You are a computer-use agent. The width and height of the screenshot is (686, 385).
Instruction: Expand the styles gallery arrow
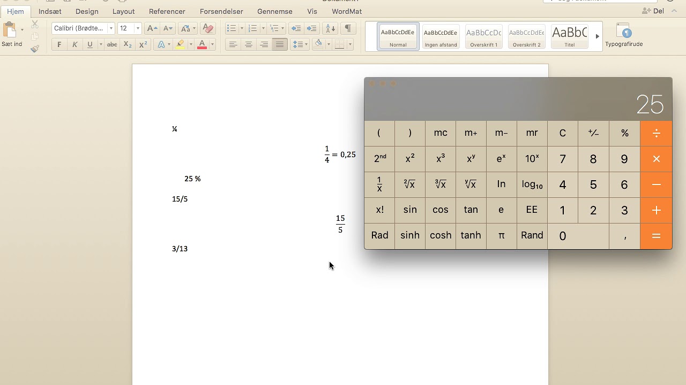pos(597,36)
